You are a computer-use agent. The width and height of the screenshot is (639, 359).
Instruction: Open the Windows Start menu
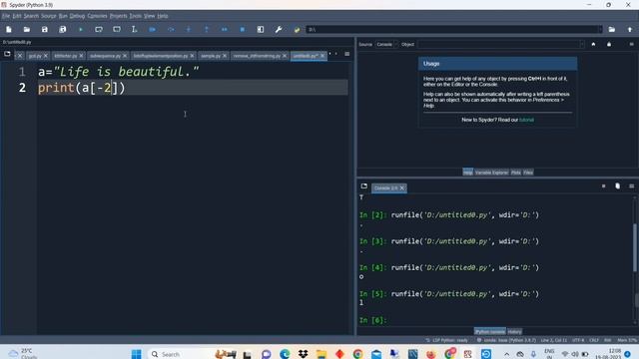point(137,354)
